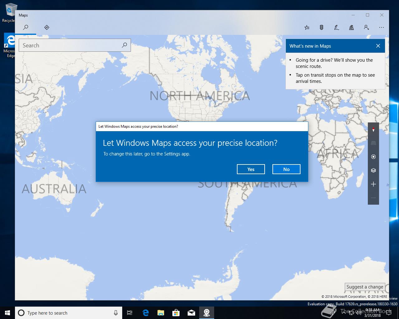Screen dimensions: 399x319
Task: Click the magnifier icon in search box
Action: click(x=124, y=45)
